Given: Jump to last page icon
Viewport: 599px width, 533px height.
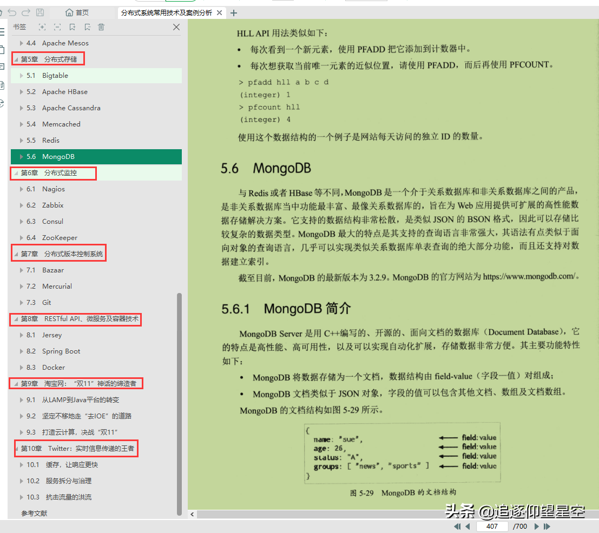Looking at the screenshot, I should coord(547,527).
